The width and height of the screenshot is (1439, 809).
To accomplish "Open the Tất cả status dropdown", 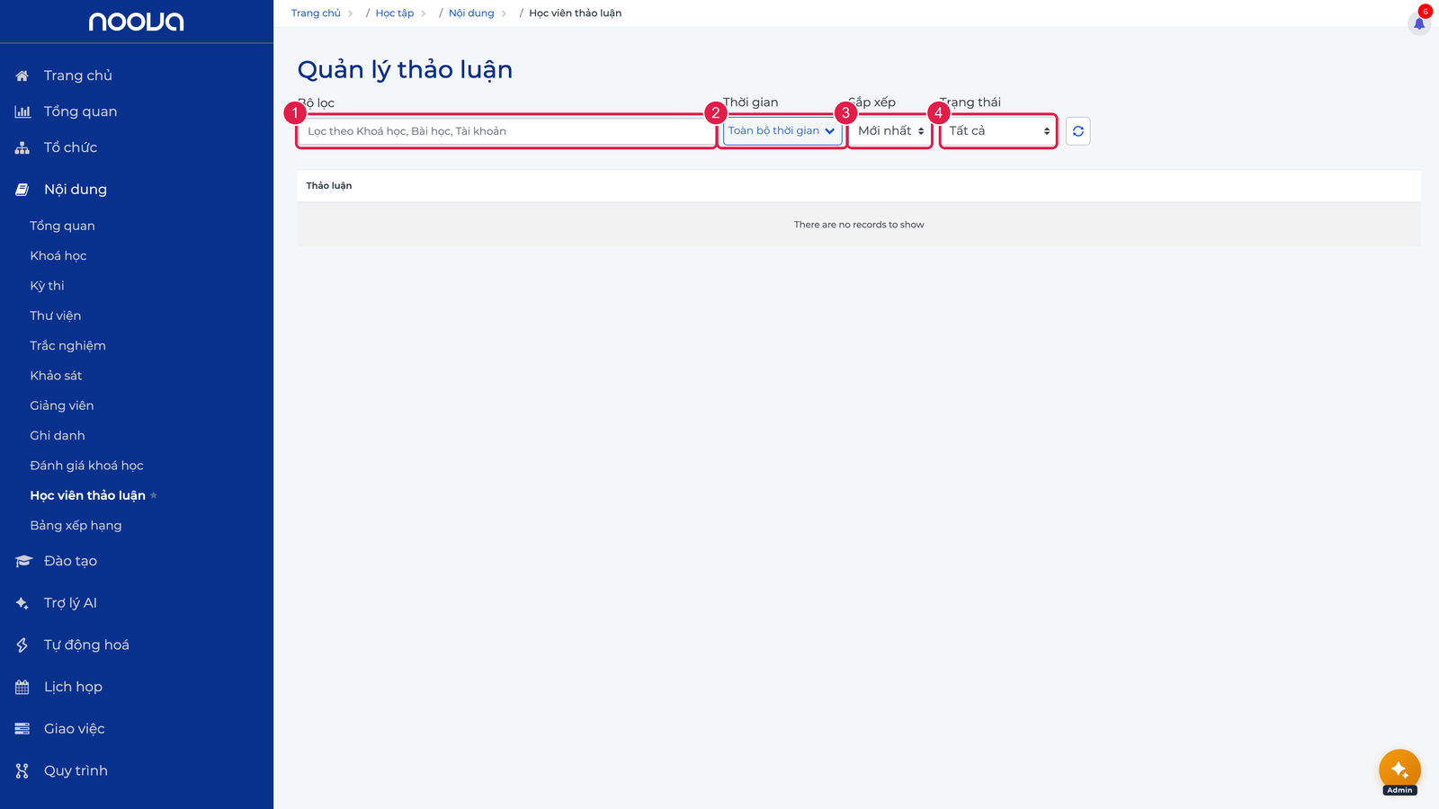I will point(998,131).
